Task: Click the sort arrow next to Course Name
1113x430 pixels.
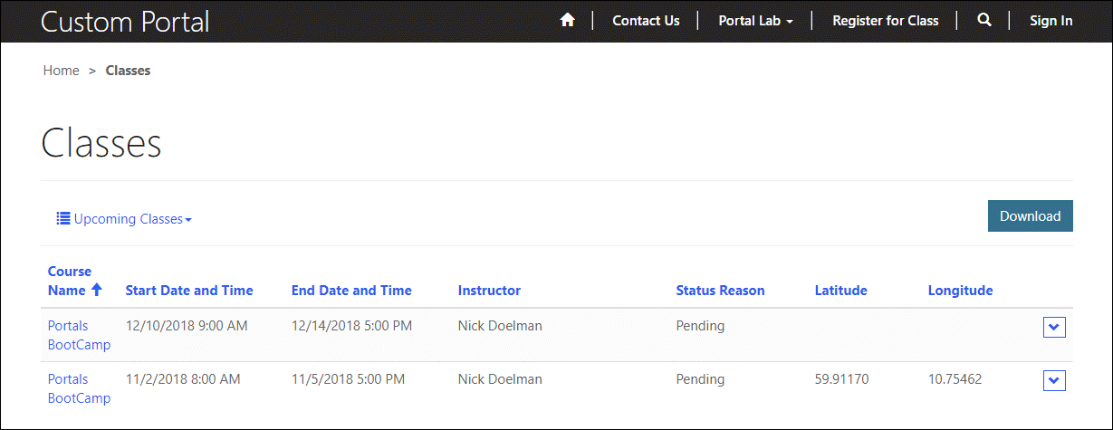Action: [97, 291]
